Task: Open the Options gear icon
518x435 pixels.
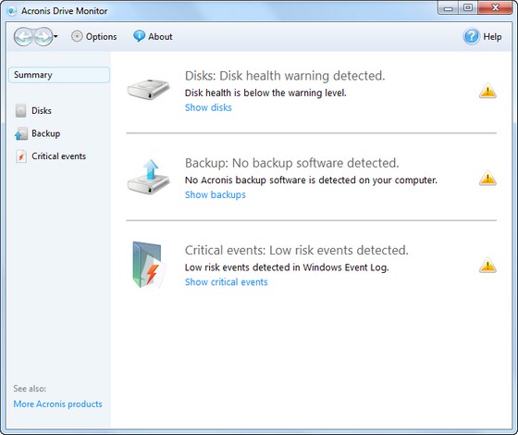Action: click(77, 36)
